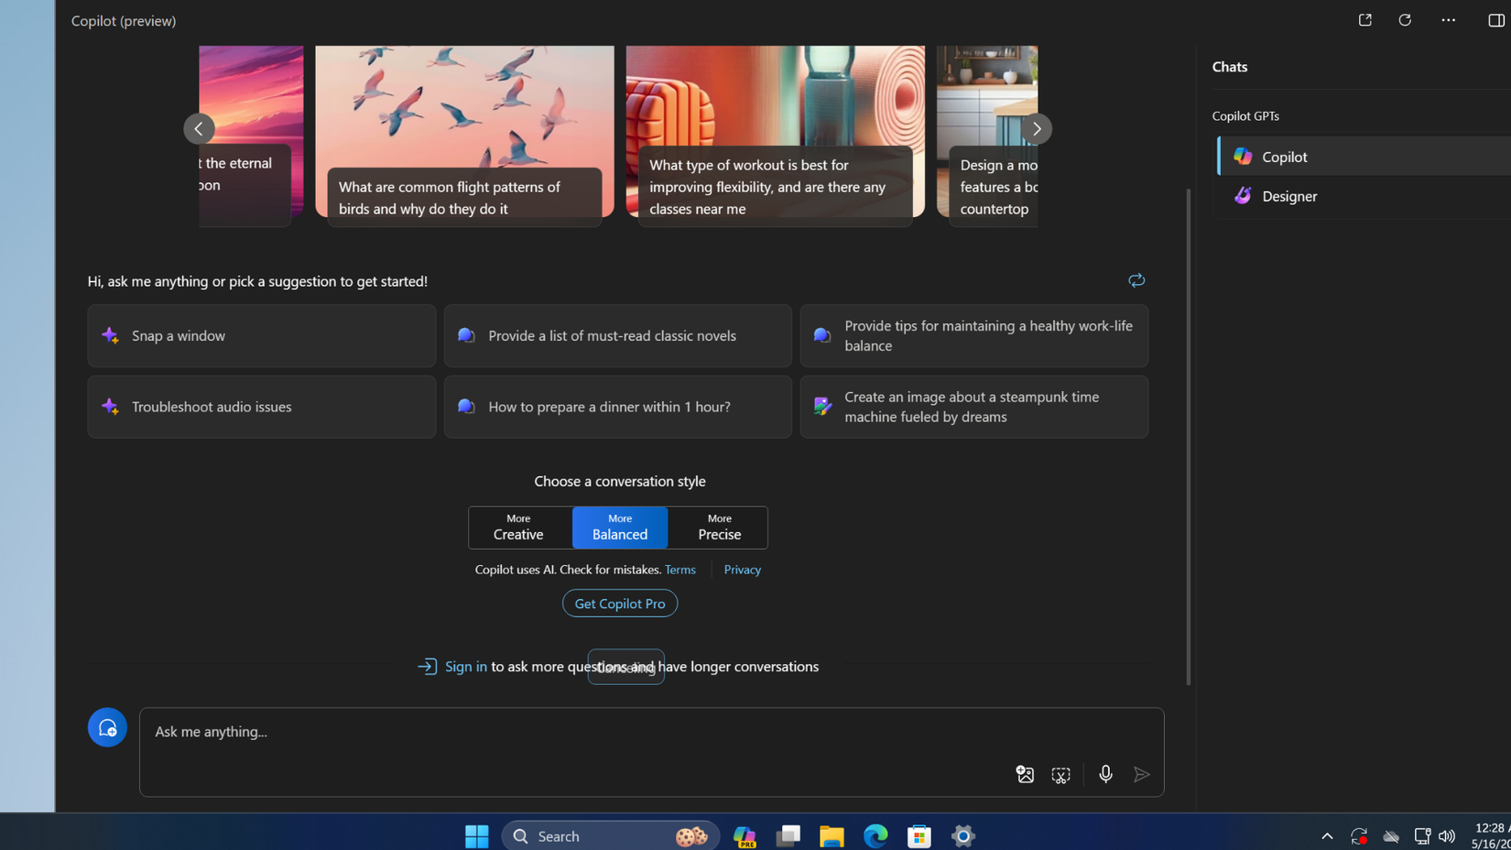Screen dimensions: 1511x850
Task: Open the Copilot icon in the taskbar
Action: click(744, 835)
